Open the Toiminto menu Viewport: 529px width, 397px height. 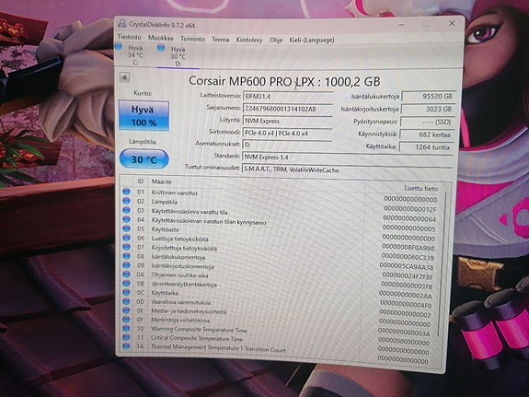(192, 39)
